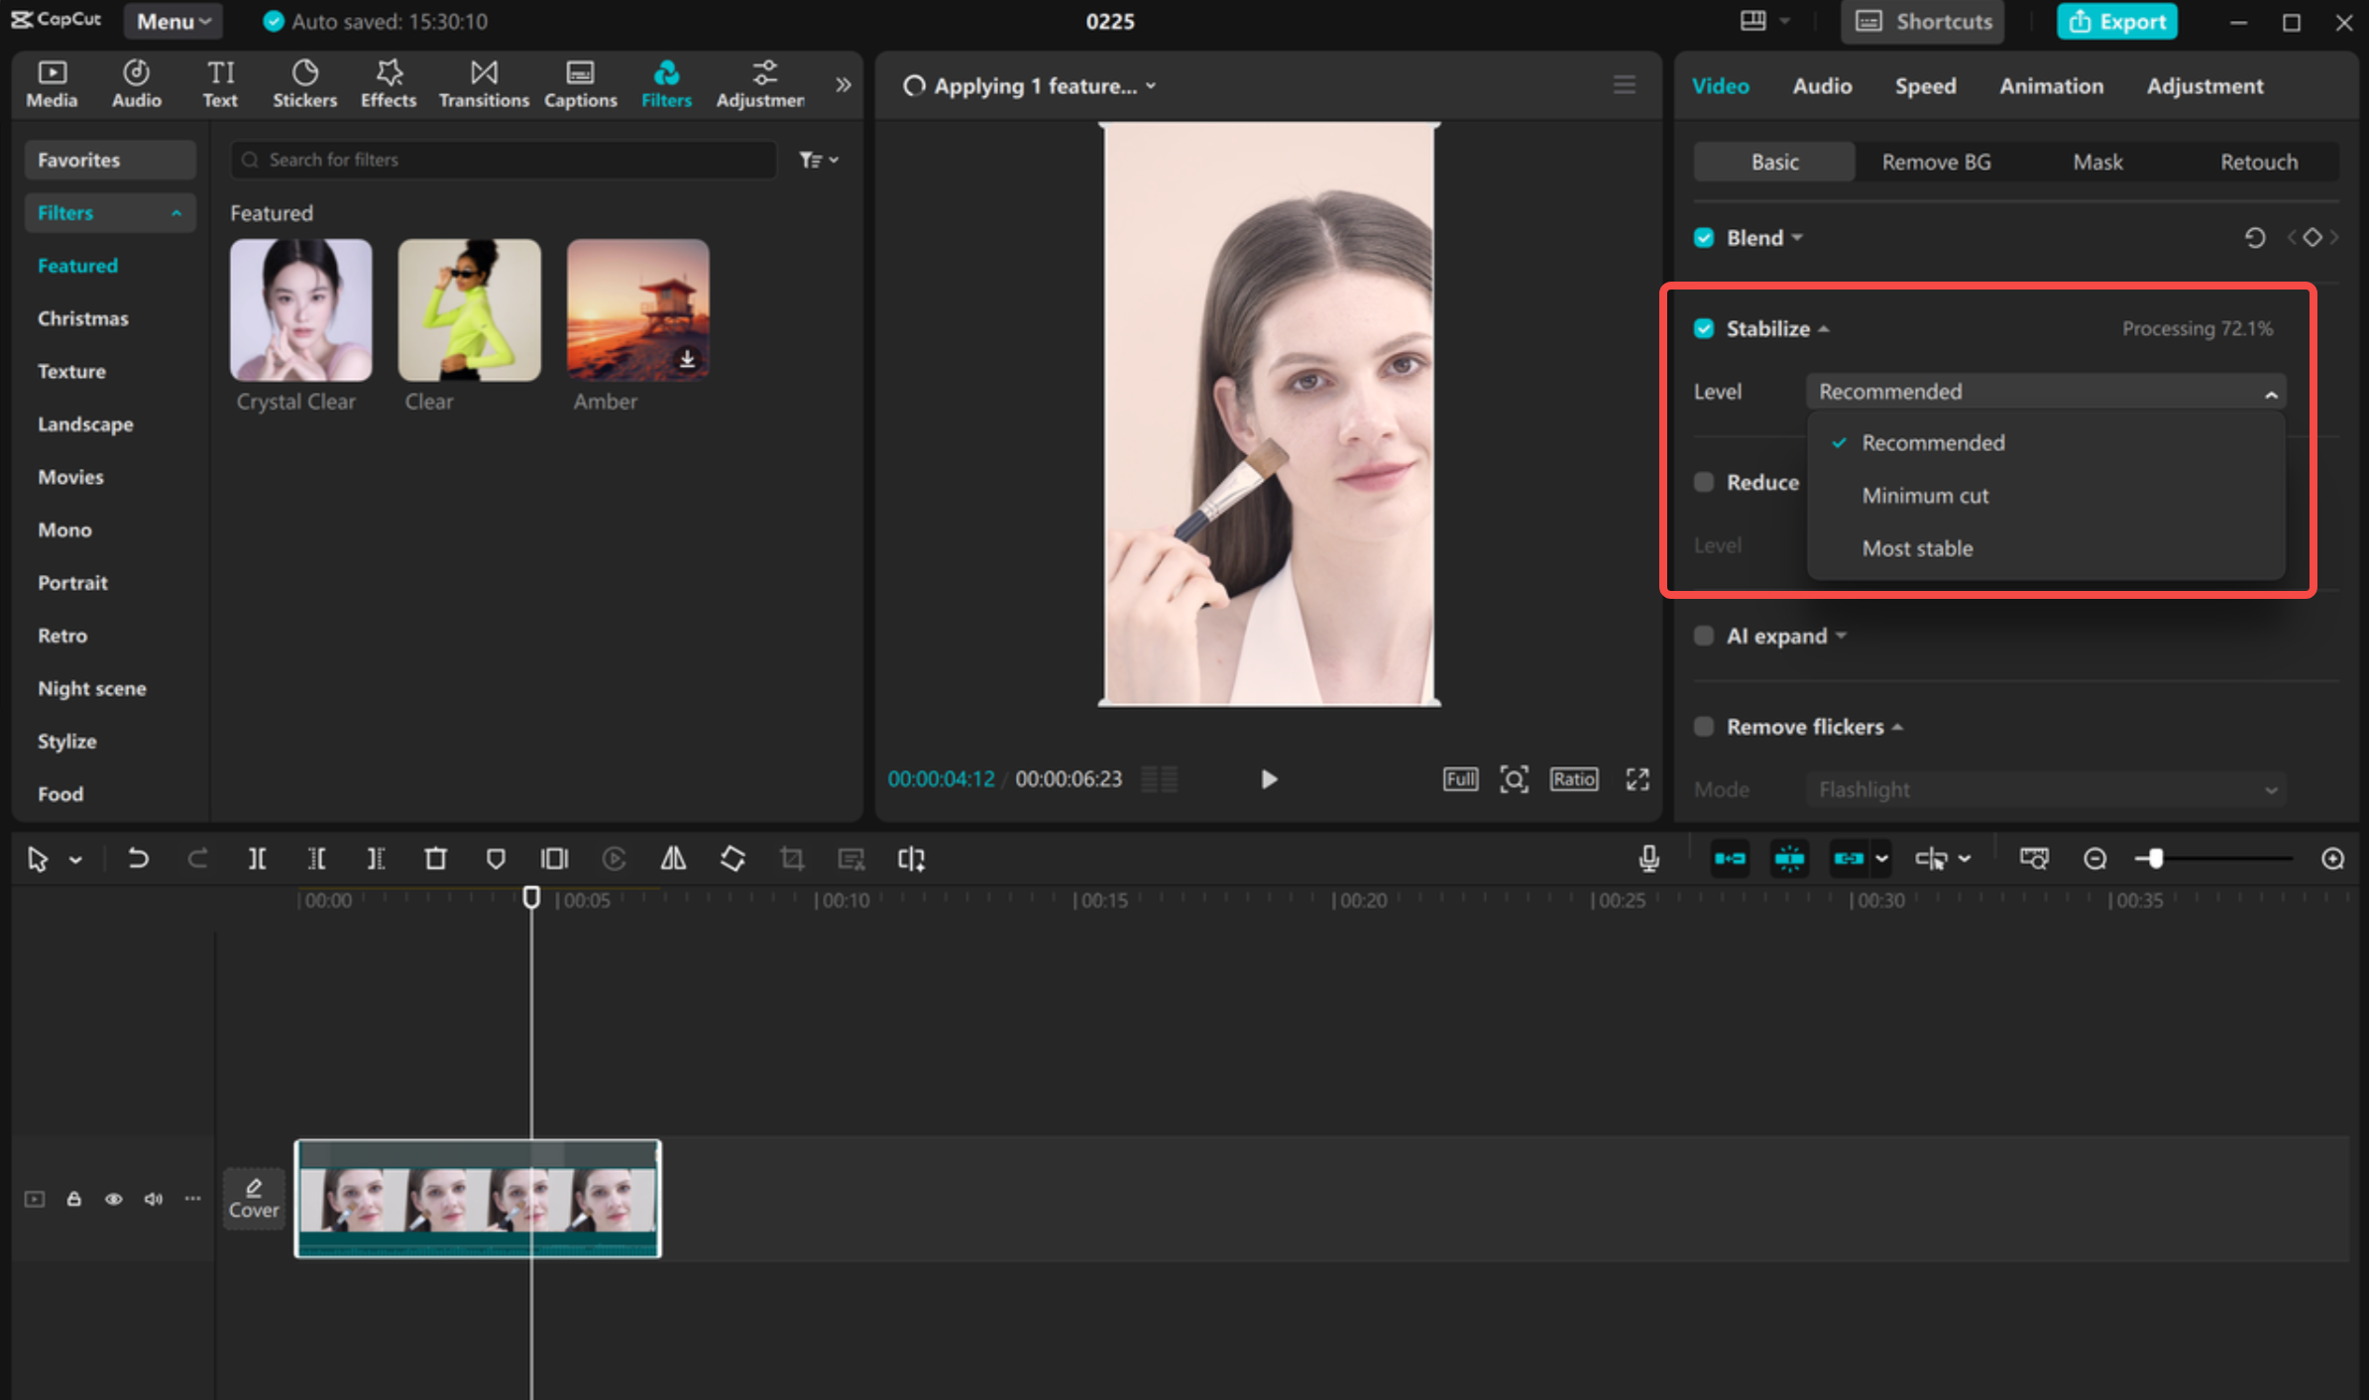Click the undo arrow icon
The height and width of the screenshot is (1400, 2369).
click(x=138, y=859)
